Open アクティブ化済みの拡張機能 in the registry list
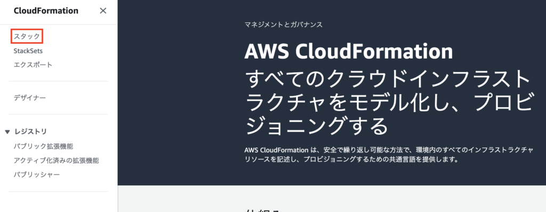The image size is (546, 212). pos(57,160)
